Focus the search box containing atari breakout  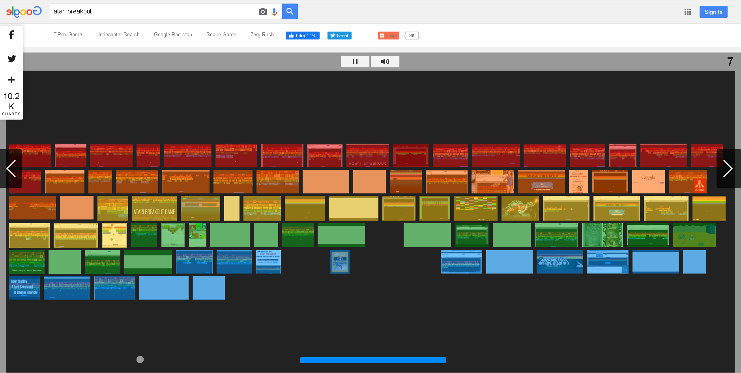tap(154, 11)
